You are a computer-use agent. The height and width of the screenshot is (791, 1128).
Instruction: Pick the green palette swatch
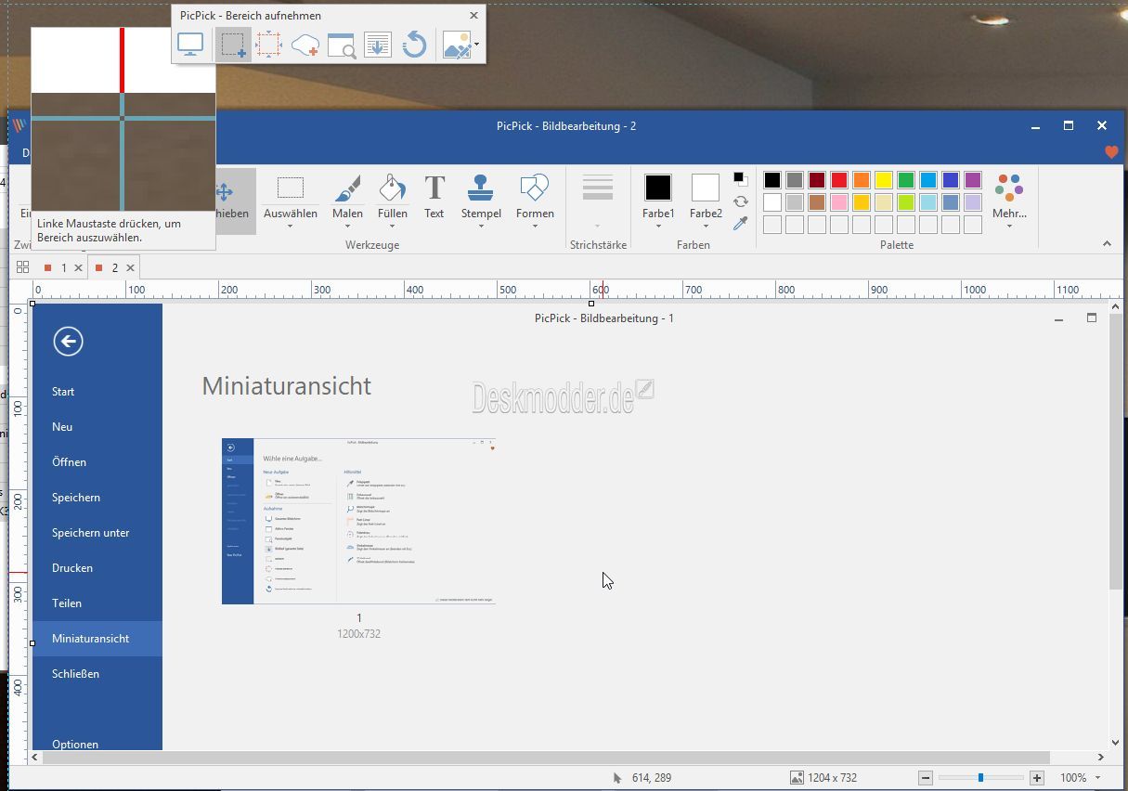(906, 180)
